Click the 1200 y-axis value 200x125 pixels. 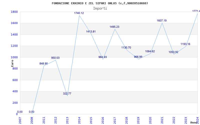tap(14, 46)
